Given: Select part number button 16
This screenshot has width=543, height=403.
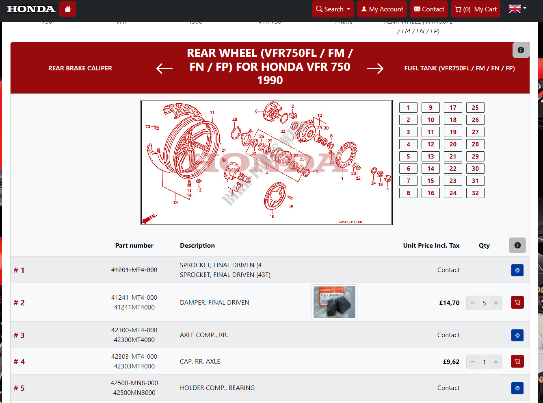Looking at the screenshot, I should (431, 193).
